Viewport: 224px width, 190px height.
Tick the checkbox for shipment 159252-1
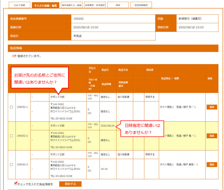(x=11, y=107)
